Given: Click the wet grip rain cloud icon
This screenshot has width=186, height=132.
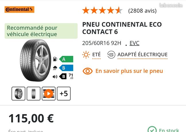Looking at the screenshot, I should pos(55,68).
